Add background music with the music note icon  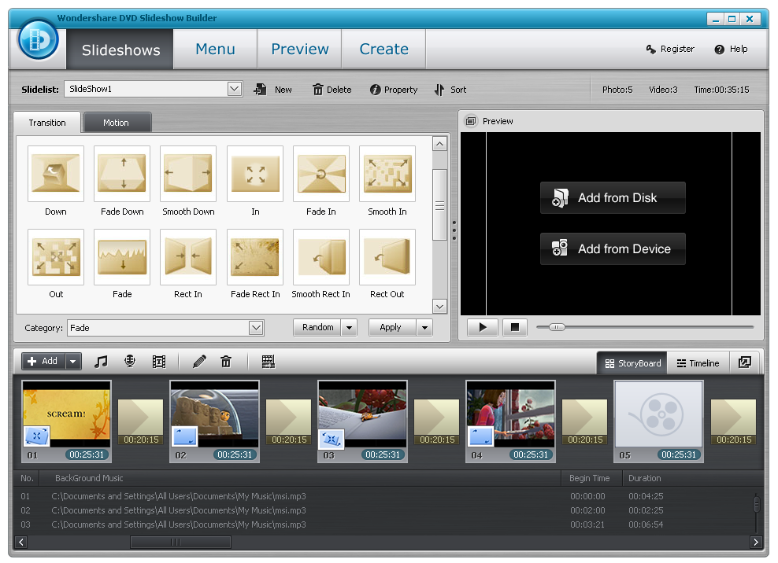[x=100, y=361]
